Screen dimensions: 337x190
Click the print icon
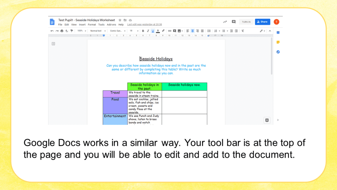point(62,31)
